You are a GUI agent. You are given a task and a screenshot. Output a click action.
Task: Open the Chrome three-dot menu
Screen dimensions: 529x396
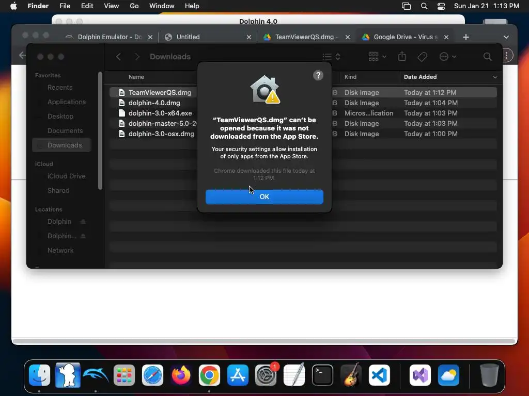click(x=506, y=56)
